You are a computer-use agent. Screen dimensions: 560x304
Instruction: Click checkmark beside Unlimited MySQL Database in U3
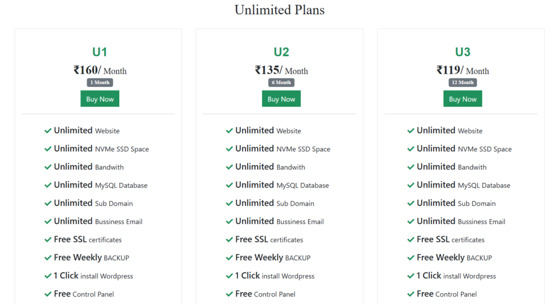coord(411,185)
